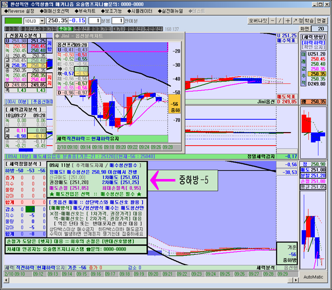The image size is (332, 290).
Task: Select the 콜매매 status tab
Action: click(12, 29)
